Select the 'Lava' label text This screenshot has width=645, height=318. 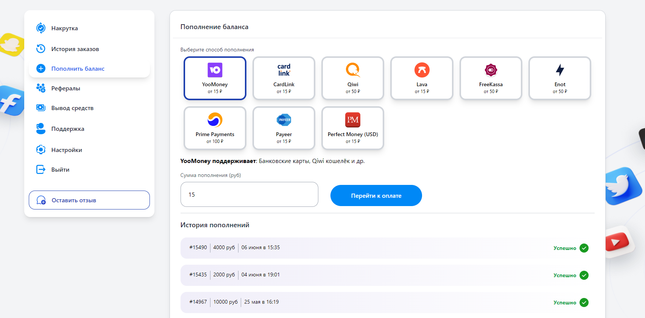point(422,84)
